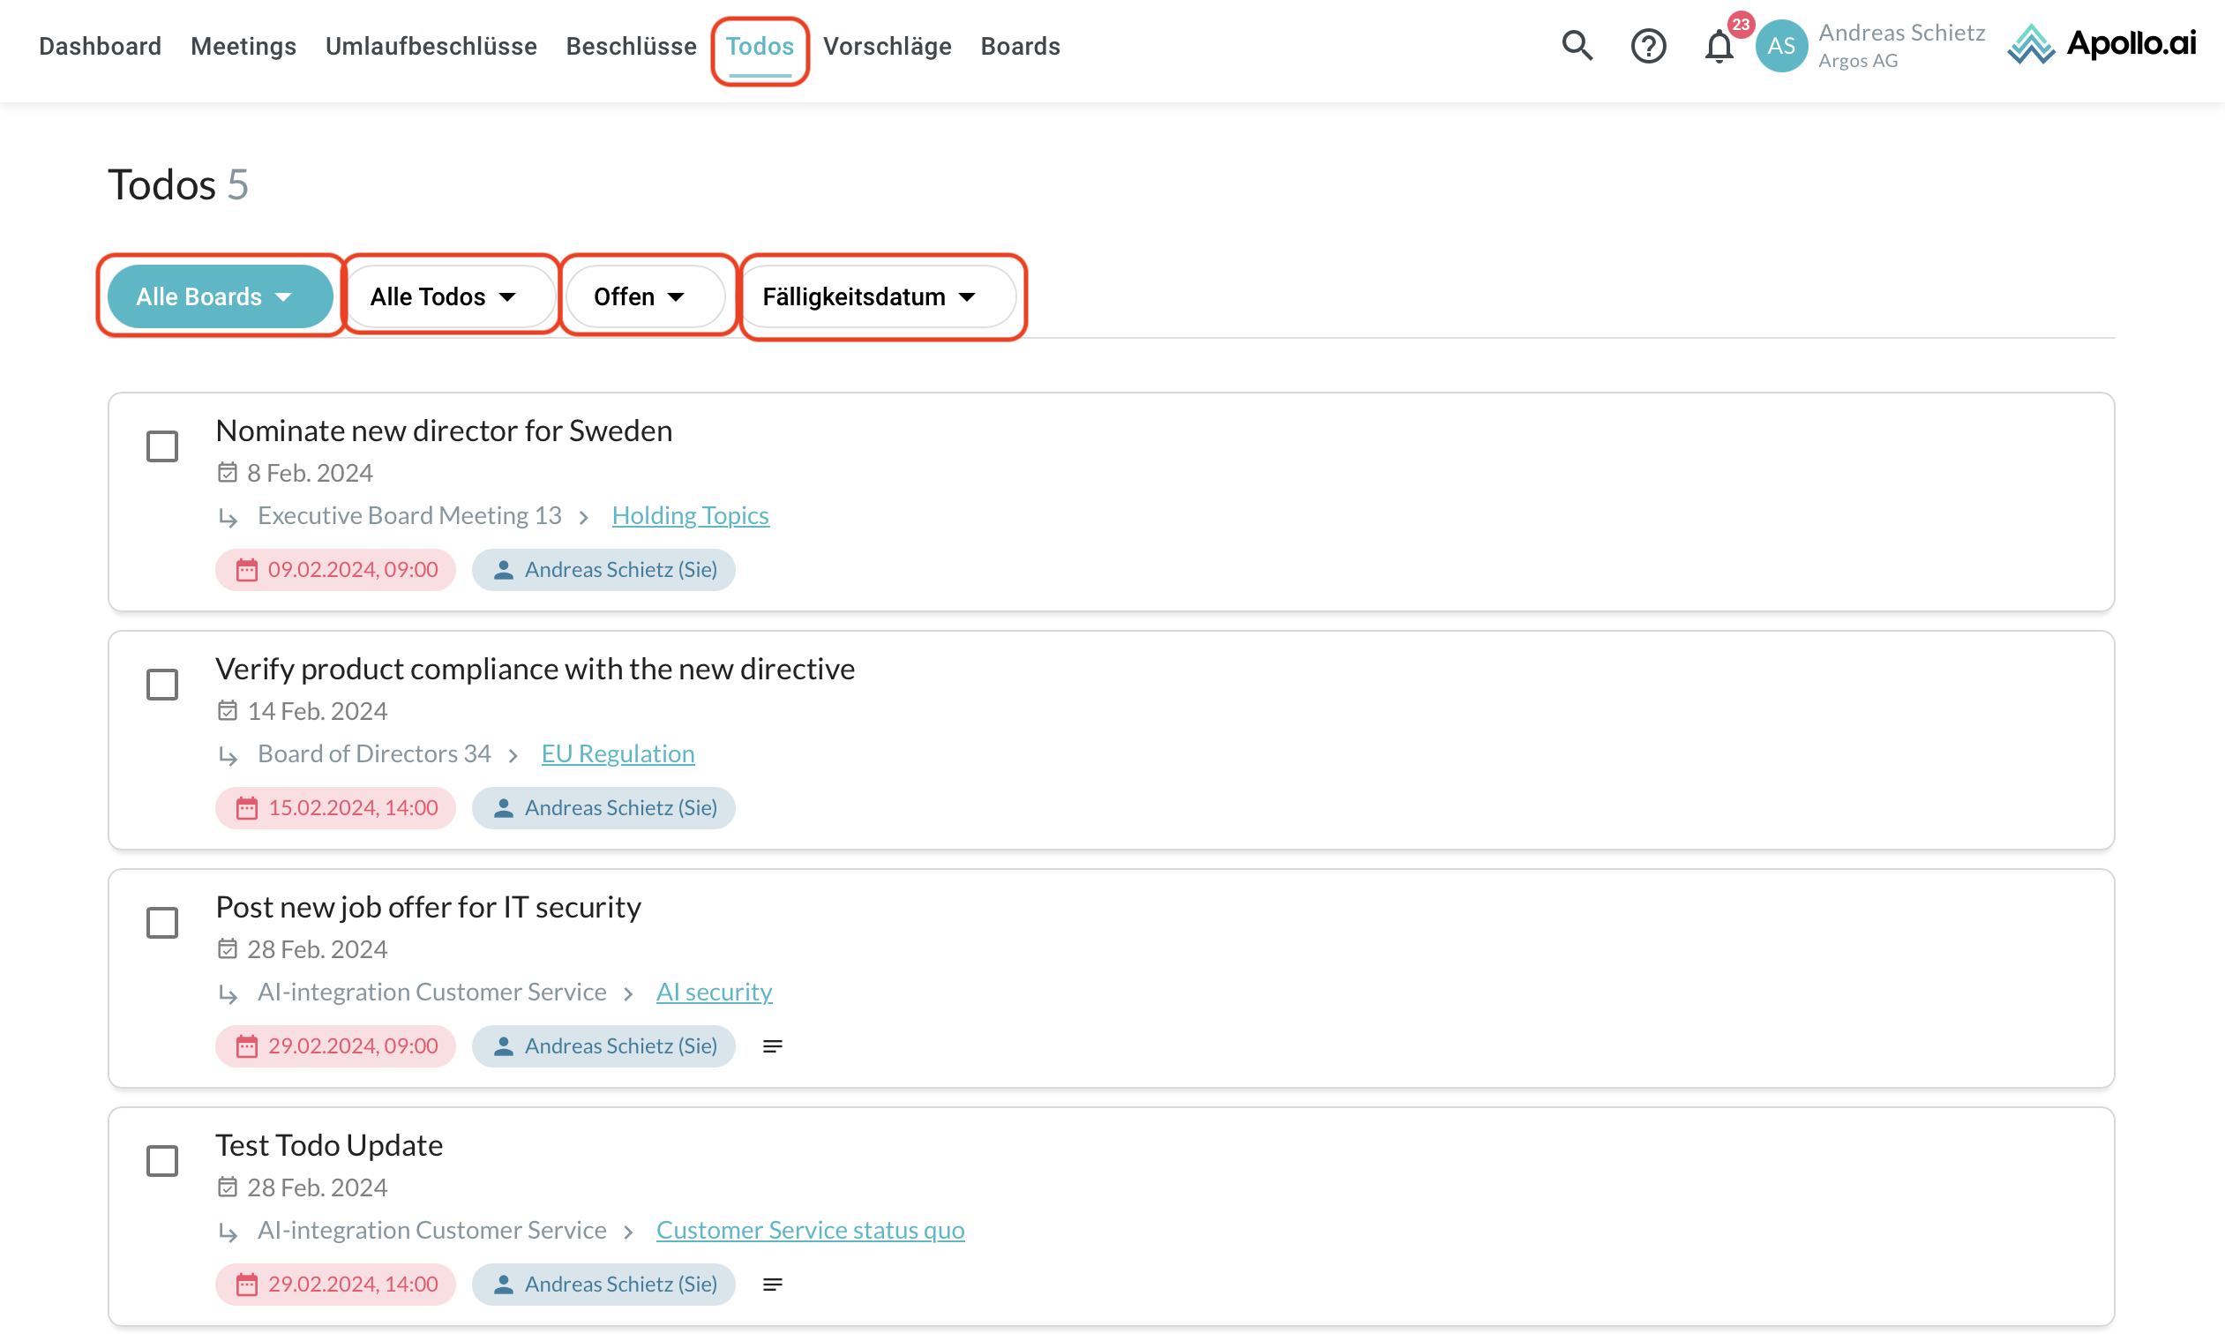Viewport: 2225px width, 1341px height.
Task: Click the help question mark icon
Action: point(1648,45)
